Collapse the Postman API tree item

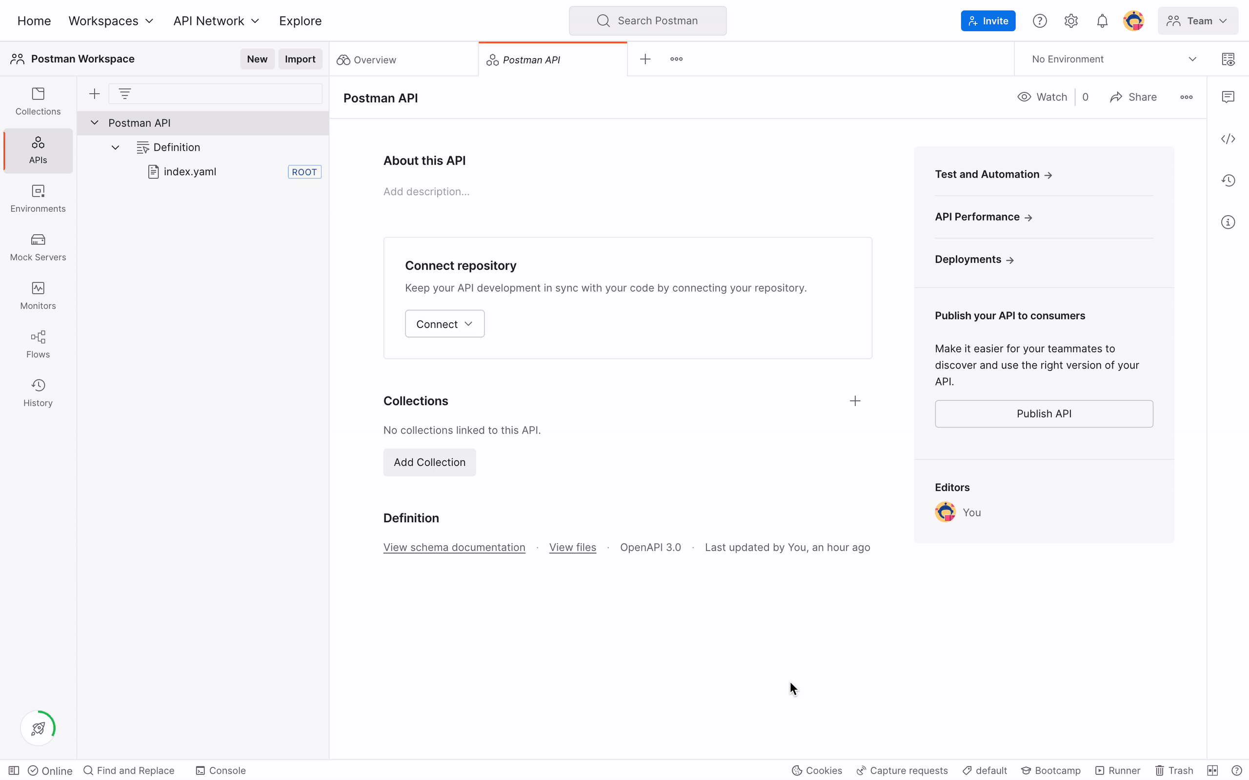94,122
